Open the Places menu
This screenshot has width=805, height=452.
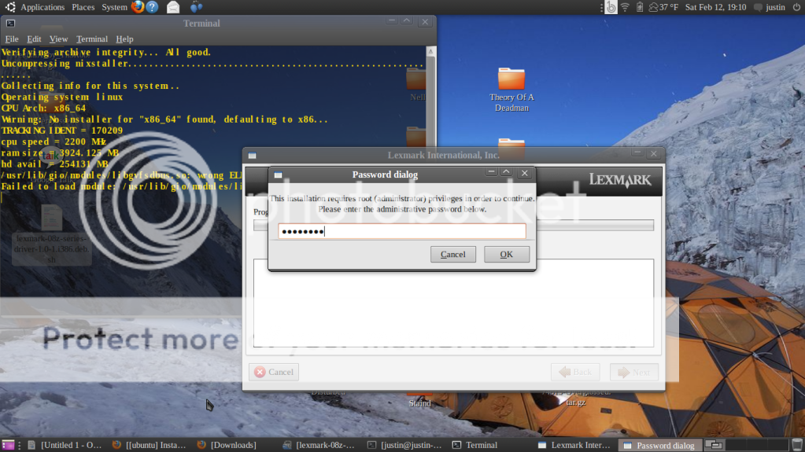point(83,7)
